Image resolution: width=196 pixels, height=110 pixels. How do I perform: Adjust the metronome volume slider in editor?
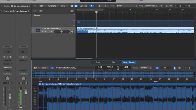166,68
